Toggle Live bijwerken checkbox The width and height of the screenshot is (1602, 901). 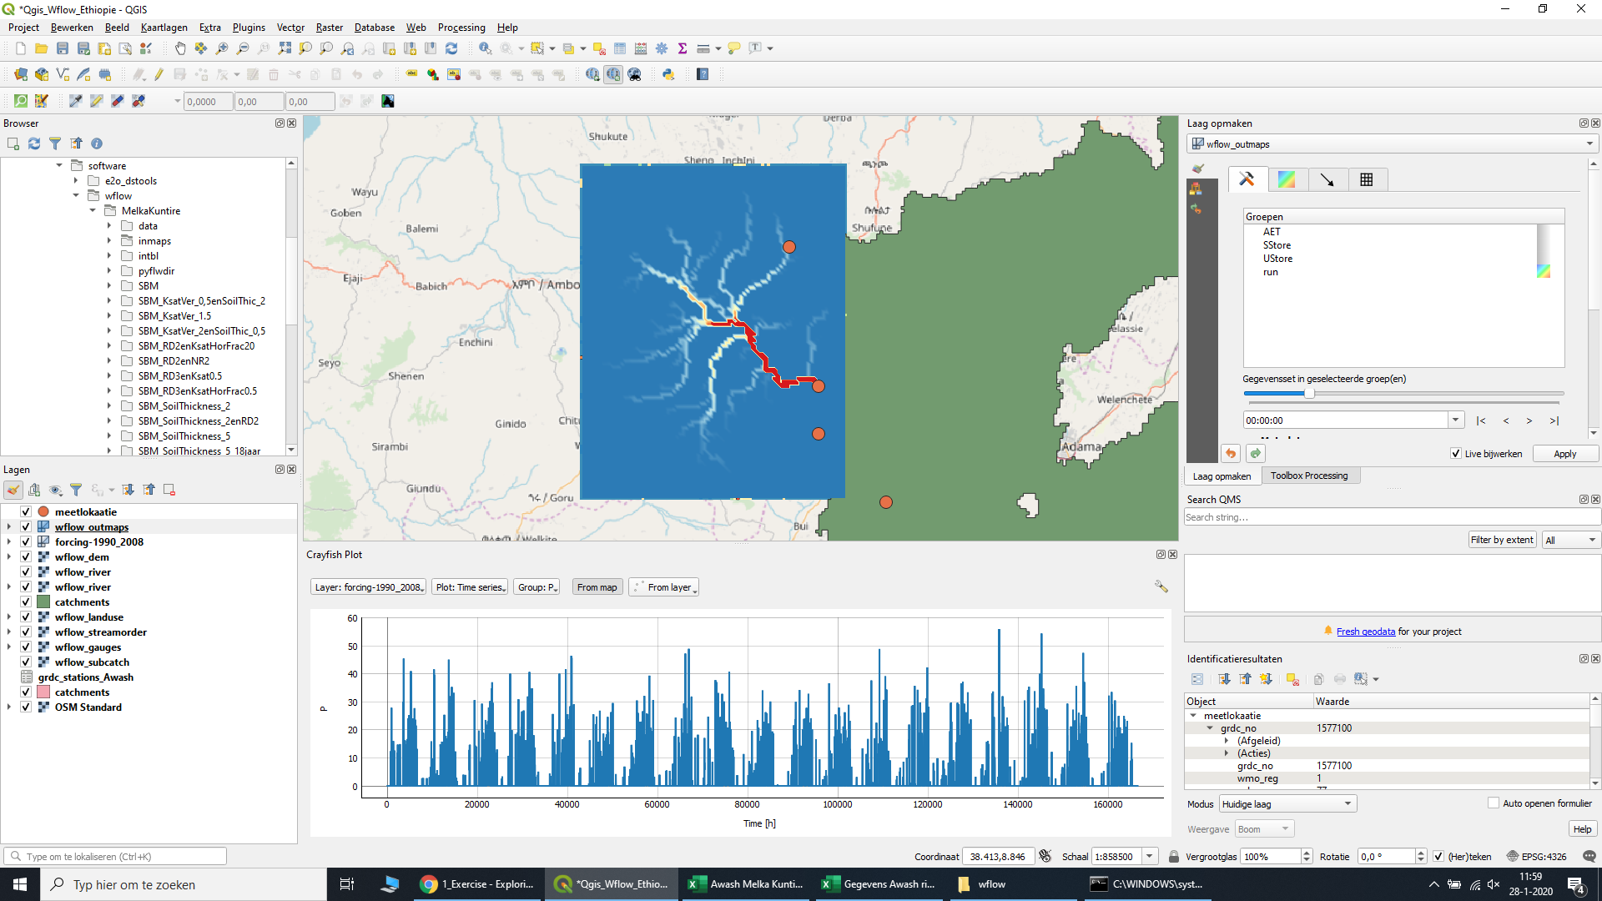tap(1456, 454)
